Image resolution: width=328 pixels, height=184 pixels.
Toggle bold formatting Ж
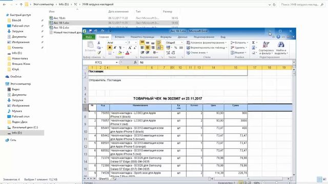(109, 48)
